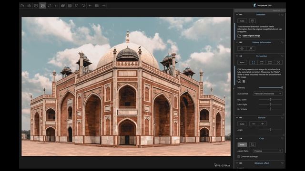Open the Aspect Ratio dropdown
Viewport: 305px width, 171px height.
(268, 151)
